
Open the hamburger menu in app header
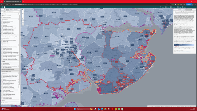(x=2, y=7)
